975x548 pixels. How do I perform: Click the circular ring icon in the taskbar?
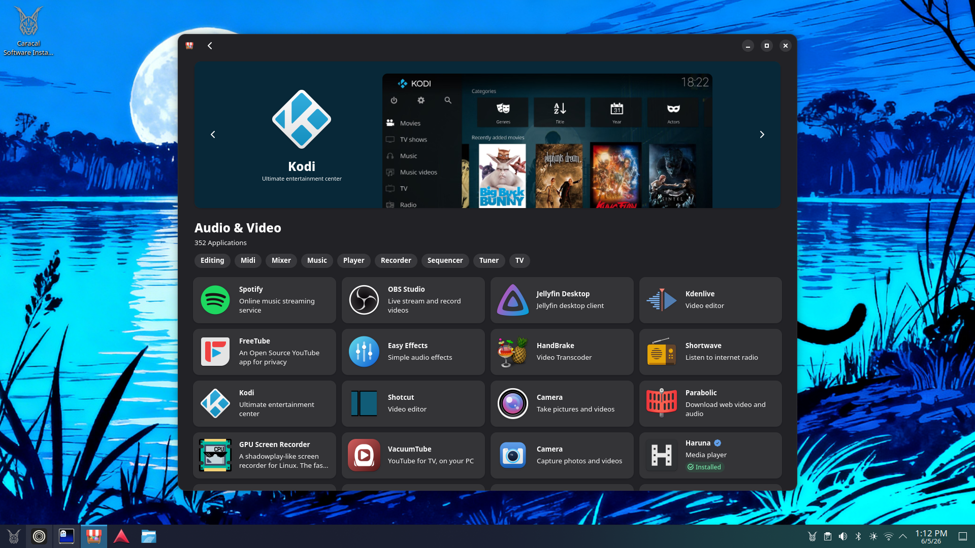(x=39, y=536)
